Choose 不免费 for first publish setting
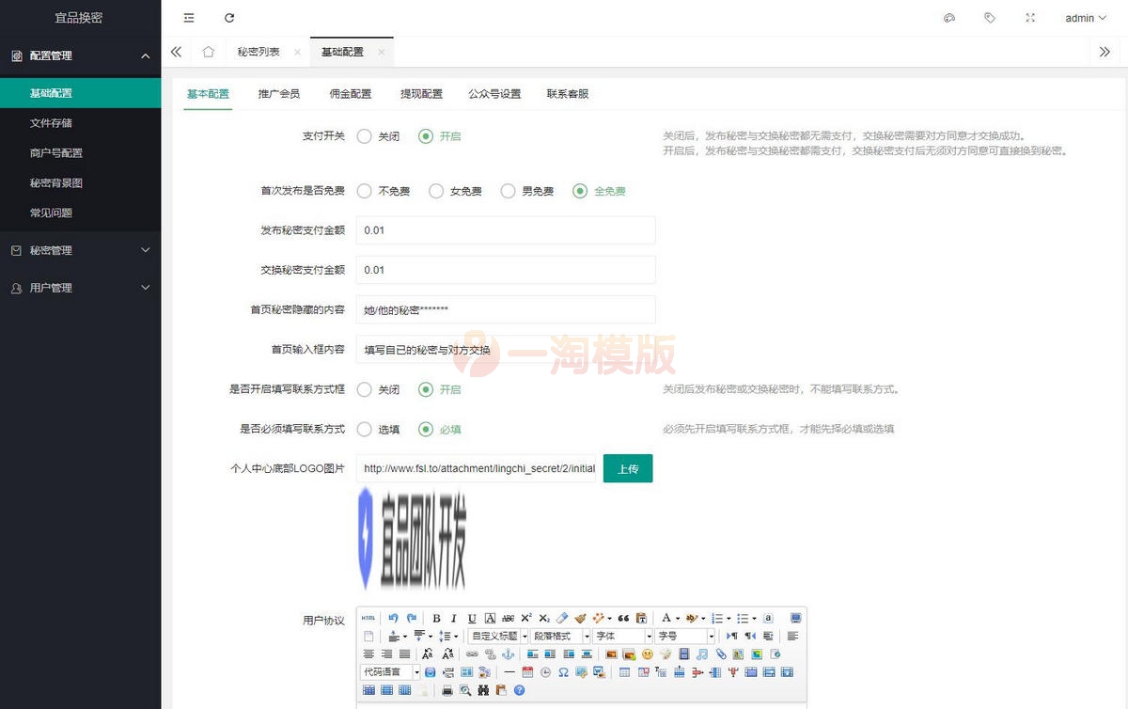Image resolution: width=1128 pixels, height=709 pixels. point(365,191)
